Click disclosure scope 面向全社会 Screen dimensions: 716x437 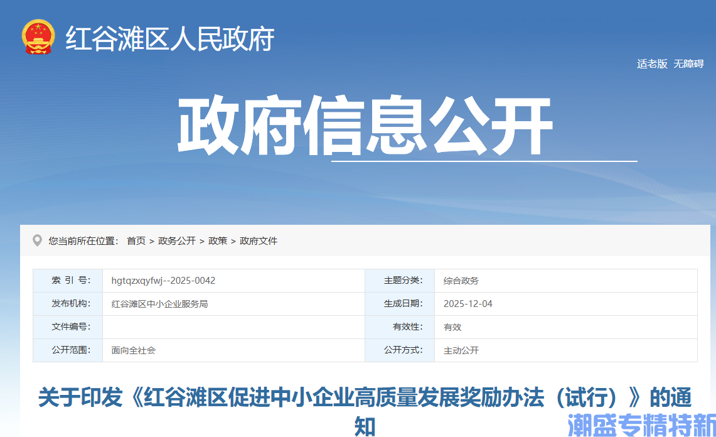pos(134,350)
